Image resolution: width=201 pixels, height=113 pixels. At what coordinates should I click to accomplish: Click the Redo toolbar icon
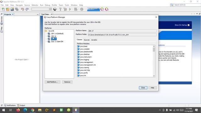(27, 9)
